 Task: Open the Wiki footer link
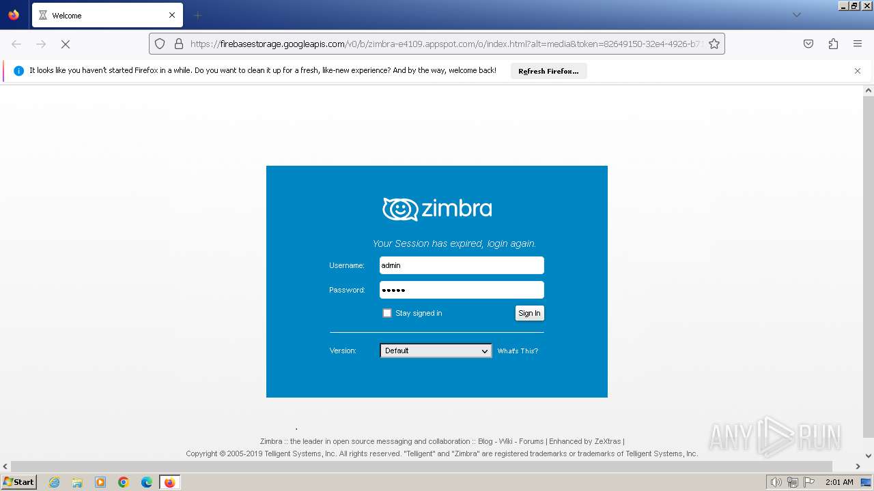[505, 441]
